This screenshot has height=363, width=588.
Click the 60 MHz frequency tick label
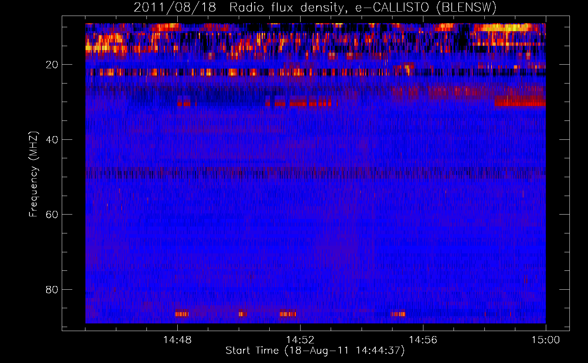52,215
